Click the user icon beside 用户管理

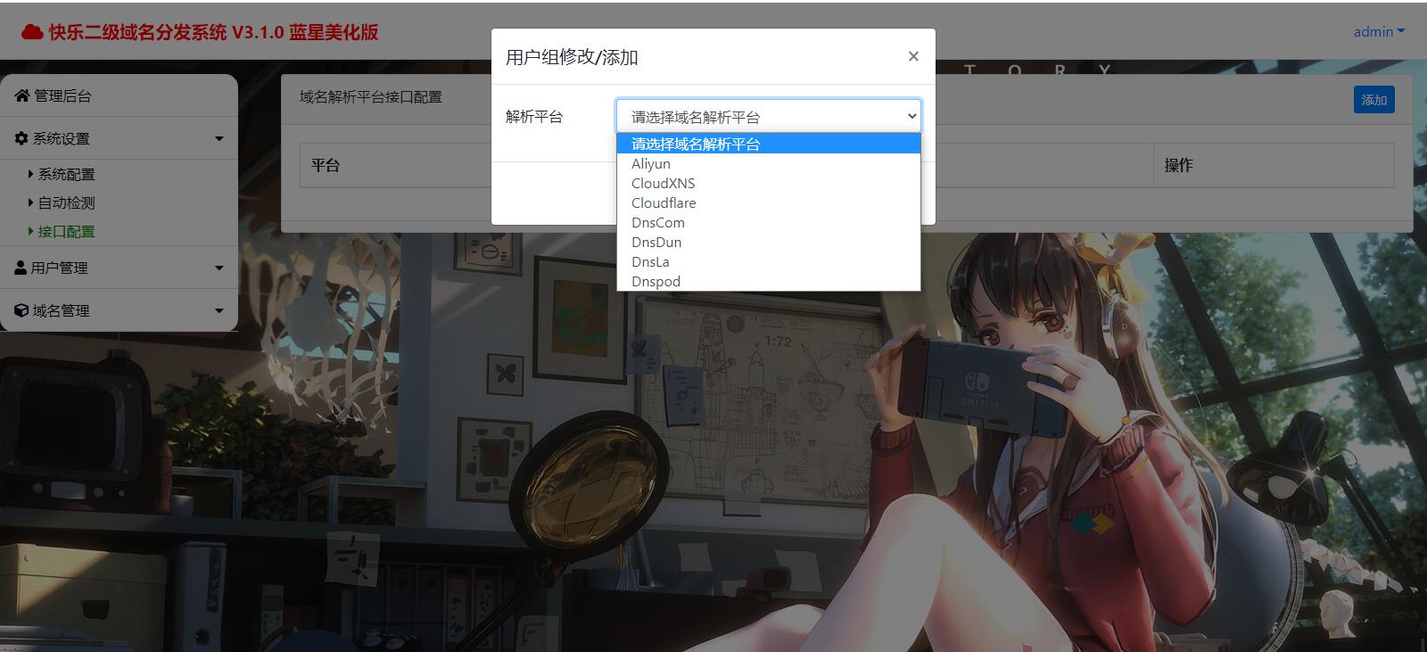(x=21, y=268)
